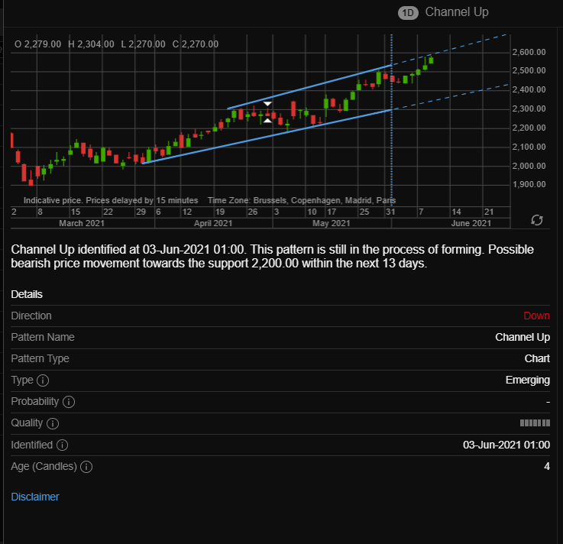Open the Quality info icon
563x544 pixels.
[x=53, y=423]
